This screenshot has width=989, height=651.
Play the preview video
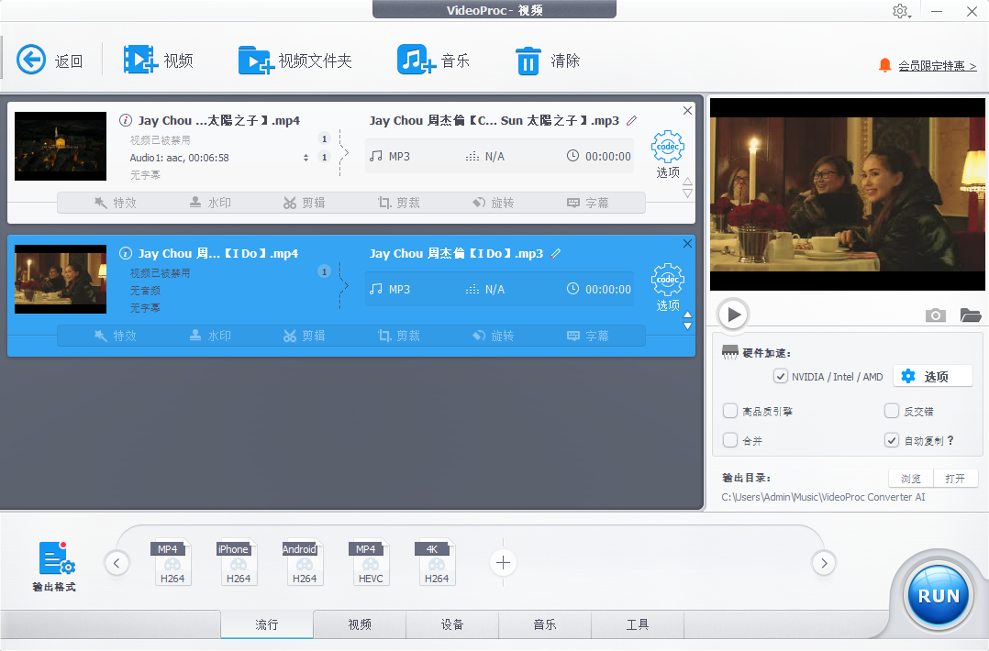point(733,314)
